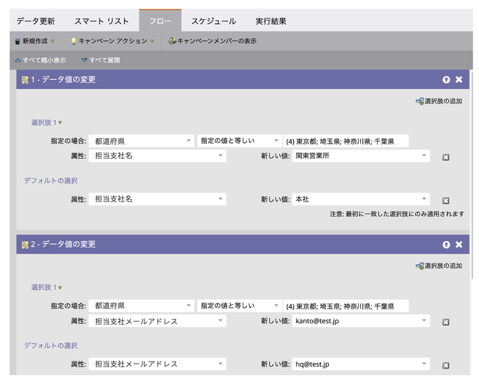
Task: Remove the 関東営業所 choice row in step 1
Action: [x=446, y=157]
